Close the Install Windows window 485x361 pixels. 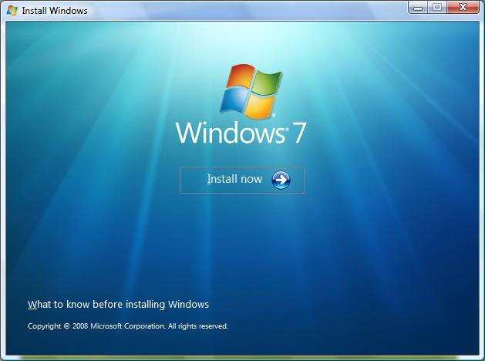click(463, 8)
